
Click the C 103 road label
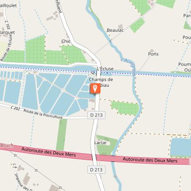[x=7, y=25]
